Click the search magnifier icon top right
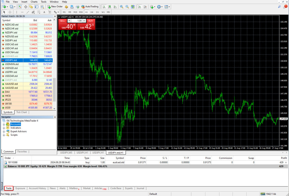289x196 pixels. [279, 7]
